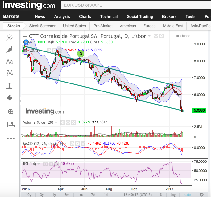
Task: Toggle auto scale mode
Action: click(187, 195)
